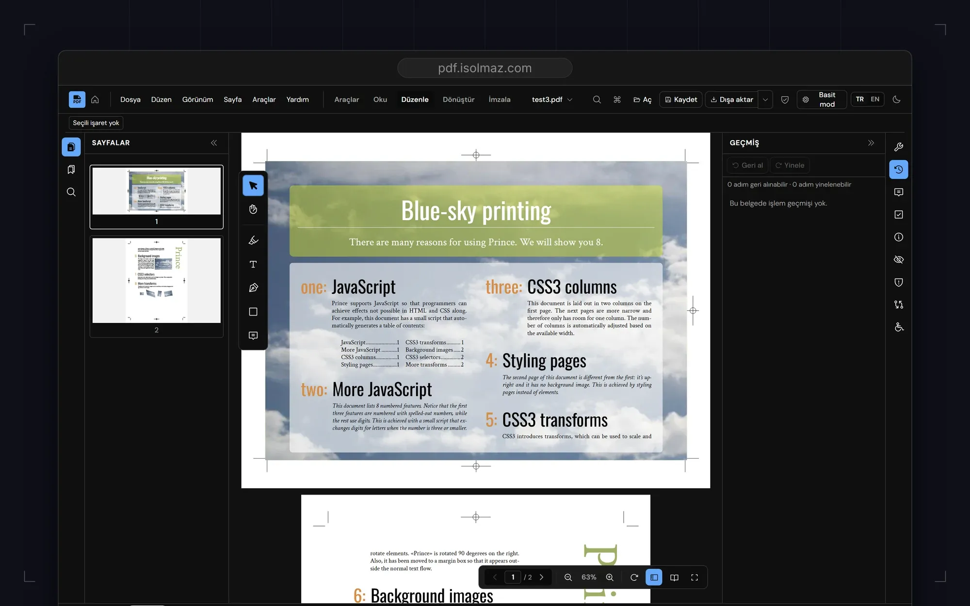
Task: Switch language to TR
Action: coord(859,99)
